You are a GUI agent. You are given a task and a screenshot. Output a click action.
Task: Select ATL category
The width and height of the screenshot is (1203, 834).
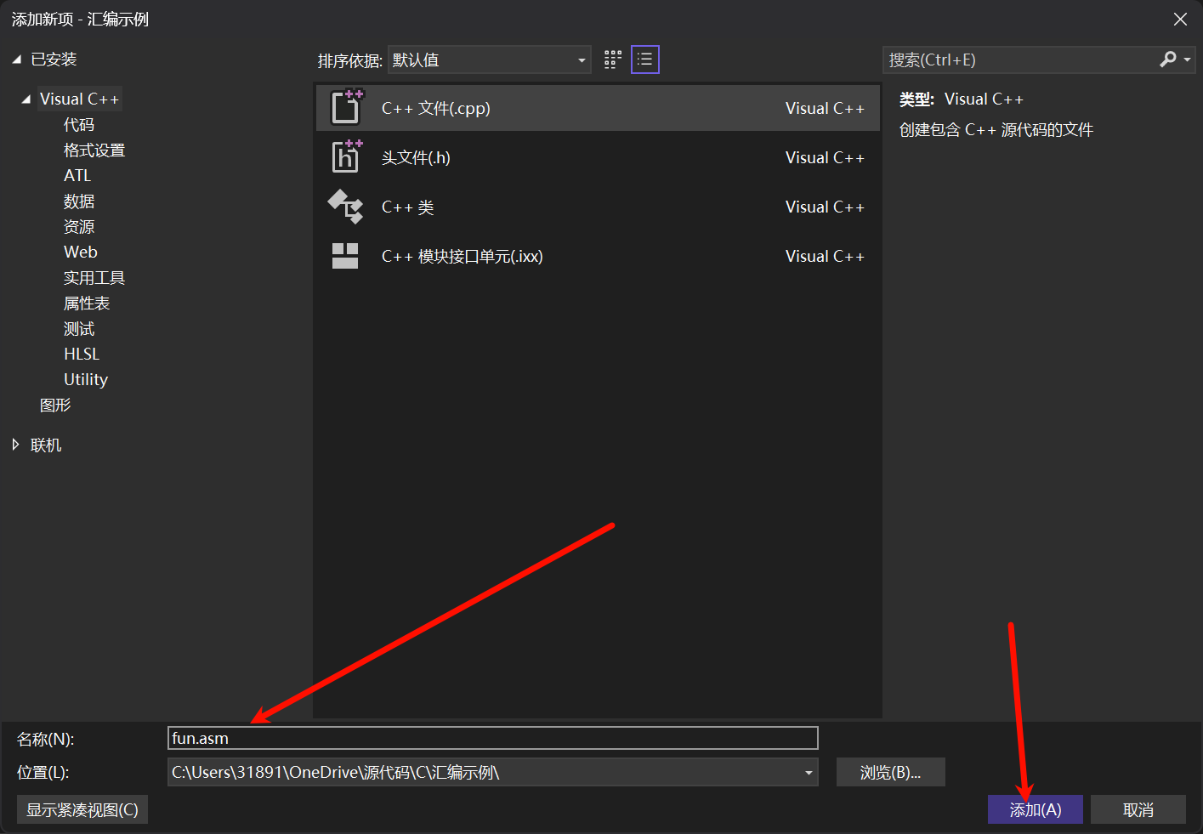[x=77, y=176]
